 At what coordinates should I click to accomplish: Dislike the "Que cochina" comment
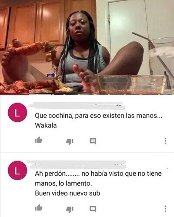coord(70,141)
